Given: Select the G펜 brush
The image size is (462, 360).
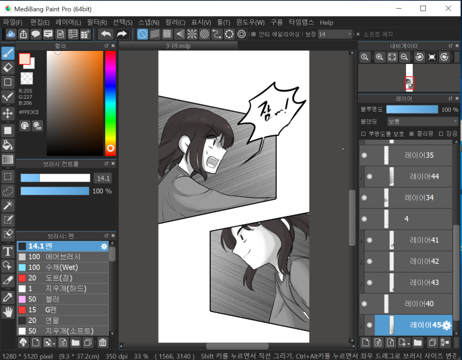Looking at the screenshot, I should (63, 310).
